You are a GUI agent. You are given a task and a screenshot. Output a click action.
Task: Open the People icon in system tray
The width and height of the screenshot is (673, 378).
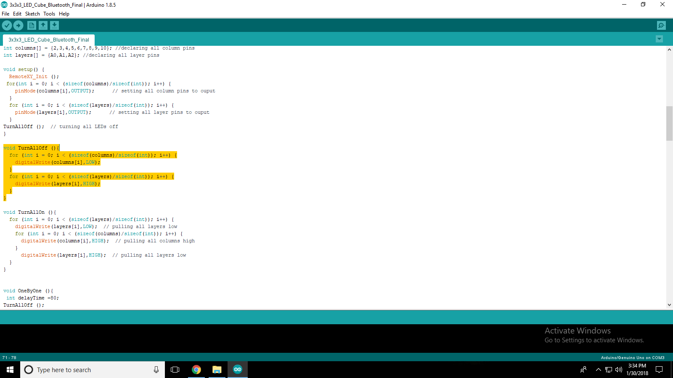(583, 370)
